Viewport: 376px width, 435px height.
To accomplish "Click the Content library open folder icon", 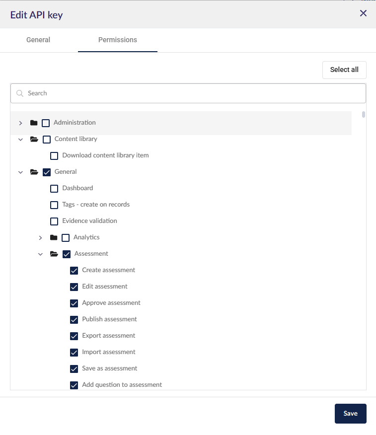I will [34, 139].
